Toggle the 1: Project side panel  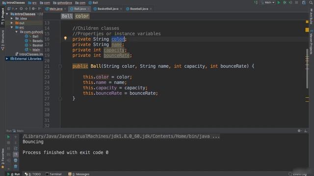[x=2, y=16]
